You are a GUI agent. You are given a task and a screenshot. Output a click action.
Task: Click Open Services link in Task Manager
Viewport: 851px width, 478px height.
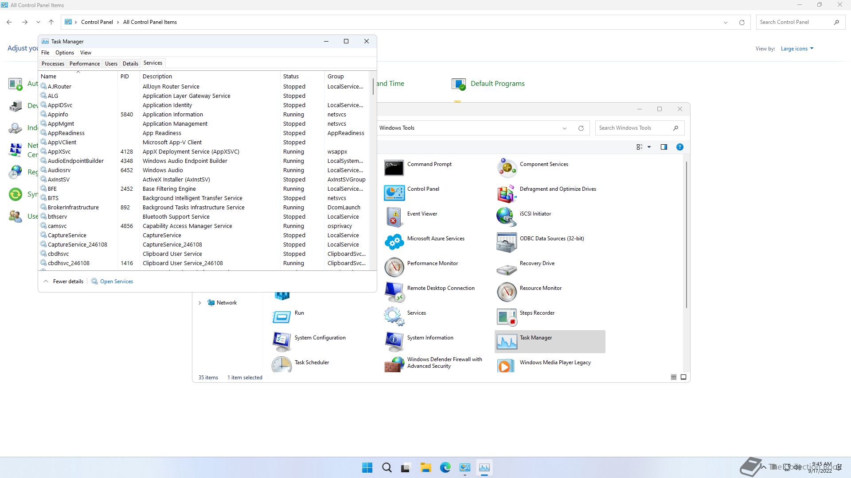click(112, 281)
